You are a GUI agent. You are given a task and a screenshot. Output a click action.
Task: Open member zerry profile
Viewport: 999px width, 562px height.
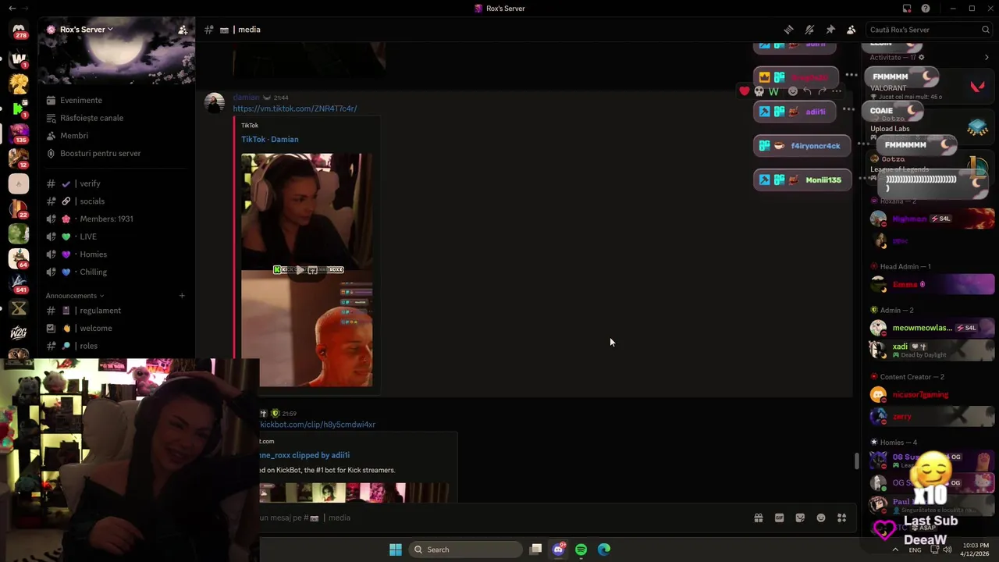pos(932,416)
